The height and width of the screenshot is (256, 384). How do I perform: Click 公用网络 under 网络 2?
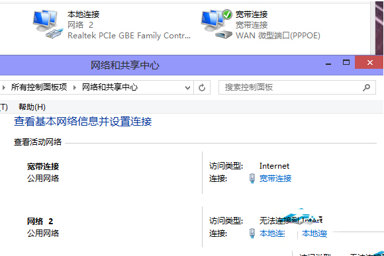pos(43,233)
